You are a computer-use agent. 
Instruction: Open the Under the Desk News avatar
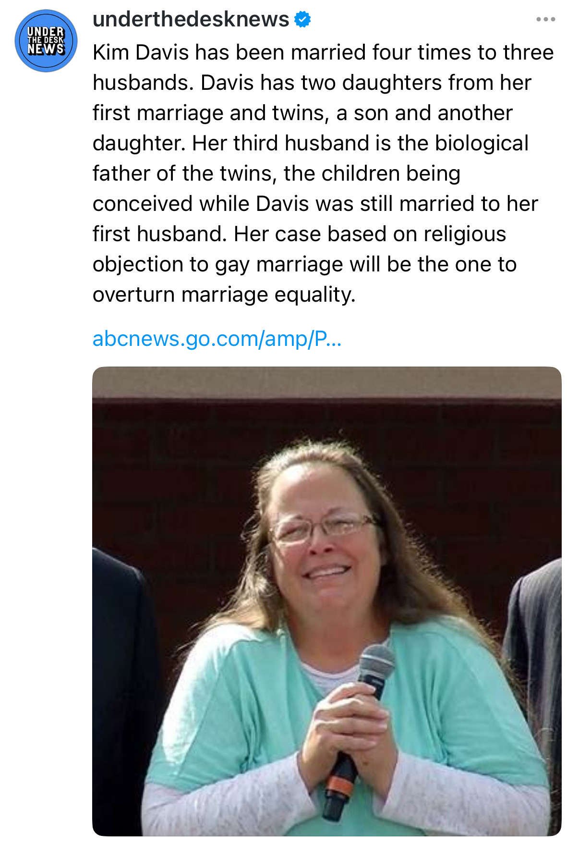(x=46, y=41)
